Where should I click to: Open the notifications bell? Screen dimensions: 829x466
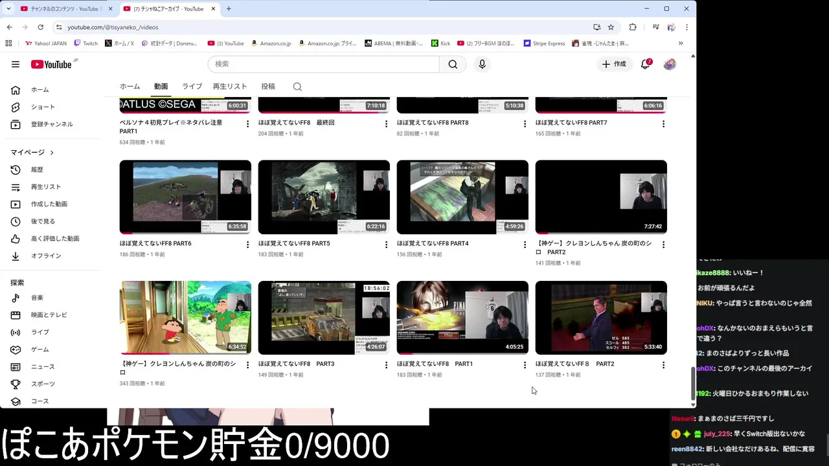click(x=645, y=64)
